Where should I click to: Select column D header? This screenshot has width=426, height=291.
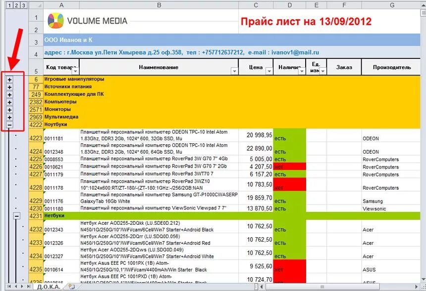point(289,5)
